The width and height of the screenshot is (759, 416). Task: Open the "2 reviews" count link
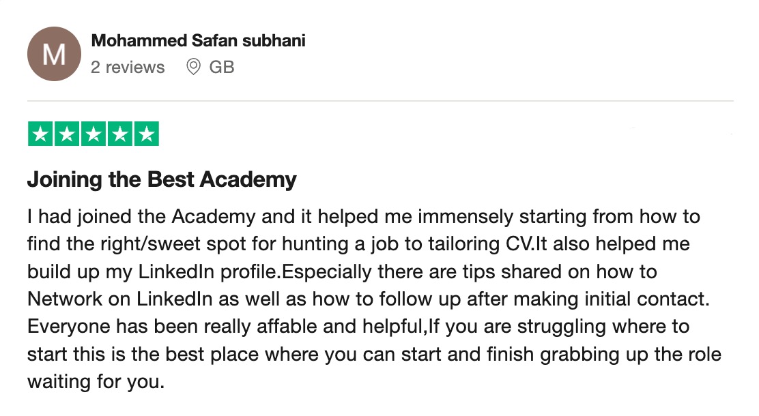pos(128,68)
